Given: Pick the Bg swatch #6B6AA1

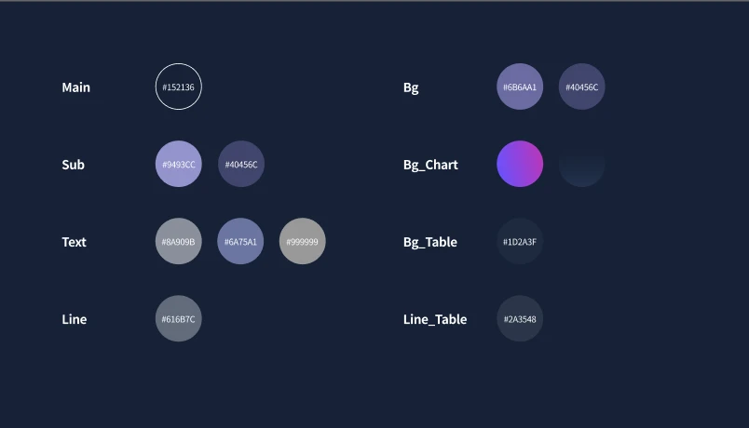Looking at the screenshot, I should point(520,87).
